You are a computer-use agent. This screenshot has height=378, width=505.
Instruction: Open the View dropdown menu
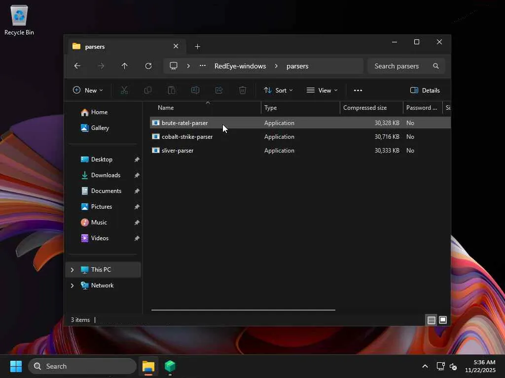(322, 91)
